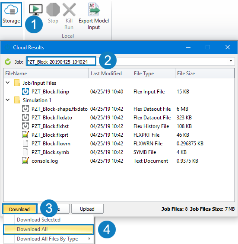Sort by File Type column header
The height and width of the screenshot is (244, 238).
point(153,73)
